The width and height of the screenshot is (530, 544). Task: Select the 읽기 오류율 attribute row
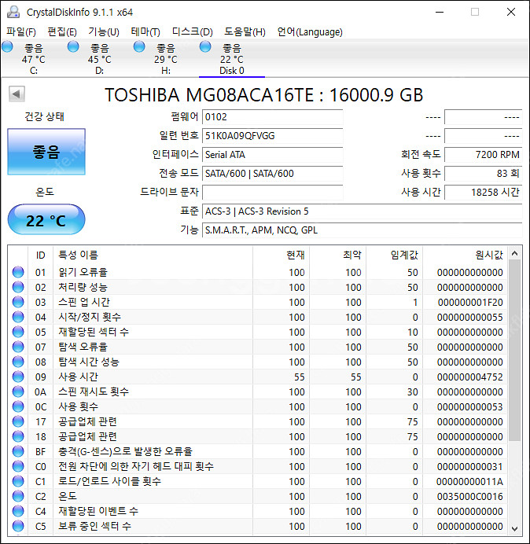[x=257, y=272]
